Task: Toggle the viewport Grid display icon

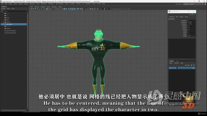Action: coord(47,9)
